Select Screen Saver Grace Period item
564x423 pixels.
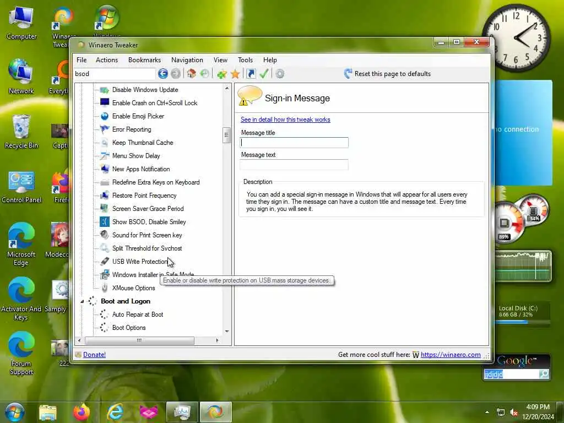point(148,209)
